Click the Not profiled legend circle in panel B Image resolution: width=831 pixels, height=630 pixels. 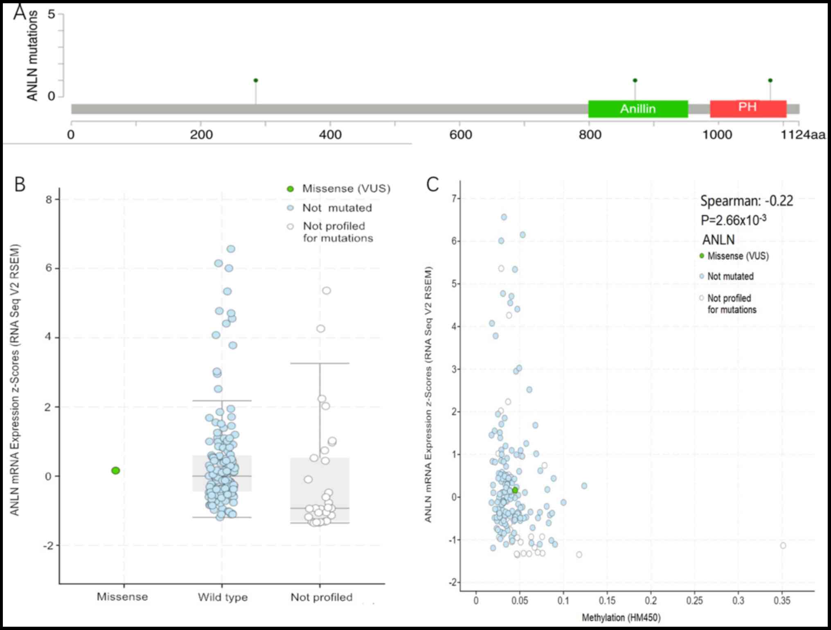click(291, 226)
